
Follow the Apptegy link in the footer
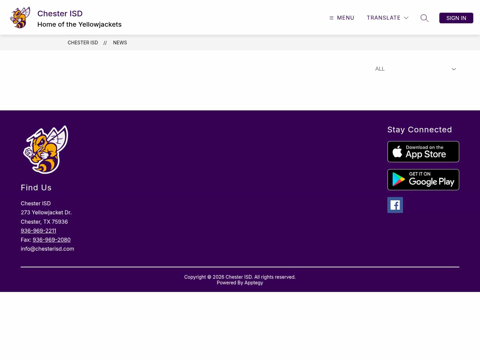coord(253,282)
